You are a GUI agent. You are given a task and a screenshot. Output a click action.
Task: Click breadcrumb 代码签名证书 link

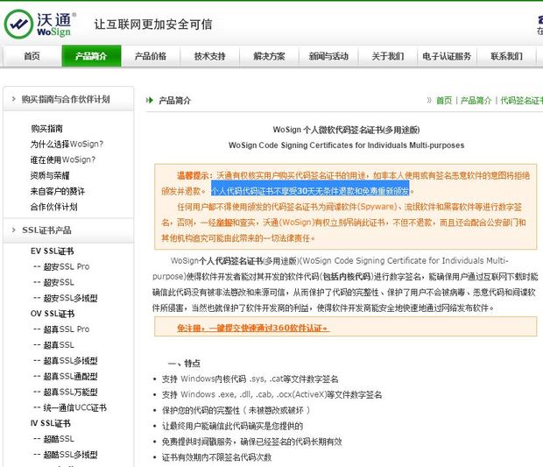(521, 101)
